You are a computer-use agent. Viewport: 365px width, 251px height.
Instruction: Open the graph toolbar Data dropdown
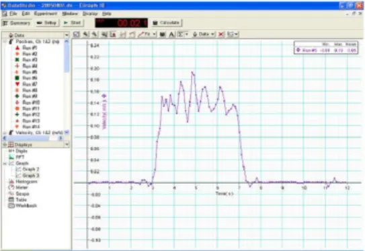204,34
